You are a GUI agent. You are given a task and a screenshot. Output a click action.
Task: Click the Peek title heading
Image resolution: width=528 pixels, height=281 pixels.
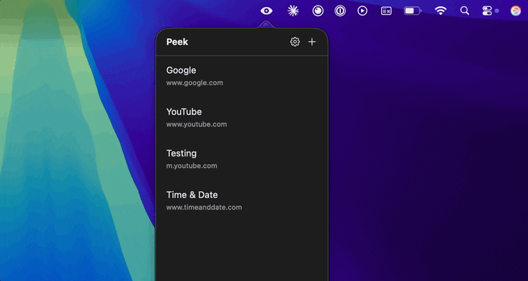(x=177, y=42)
